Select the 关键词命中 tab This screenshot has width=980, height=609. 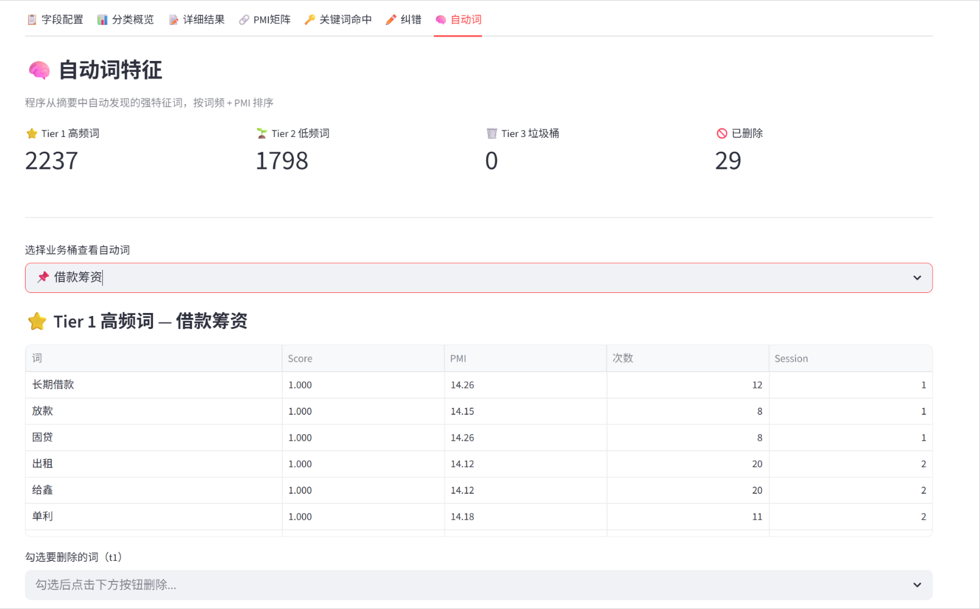point(338,19)
